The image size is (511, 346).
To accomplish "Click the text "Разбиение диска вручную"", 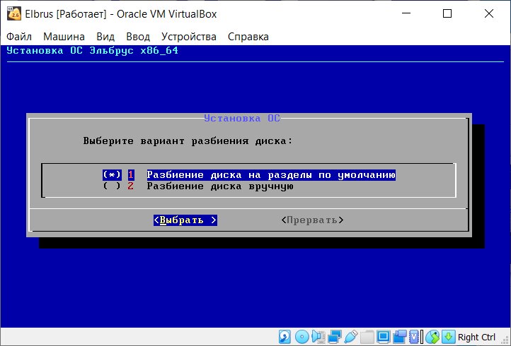I will tap(220, 186).
